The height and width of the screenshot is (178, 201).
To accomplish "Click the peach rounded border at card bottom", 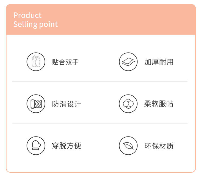I will [x=101, y=172].
